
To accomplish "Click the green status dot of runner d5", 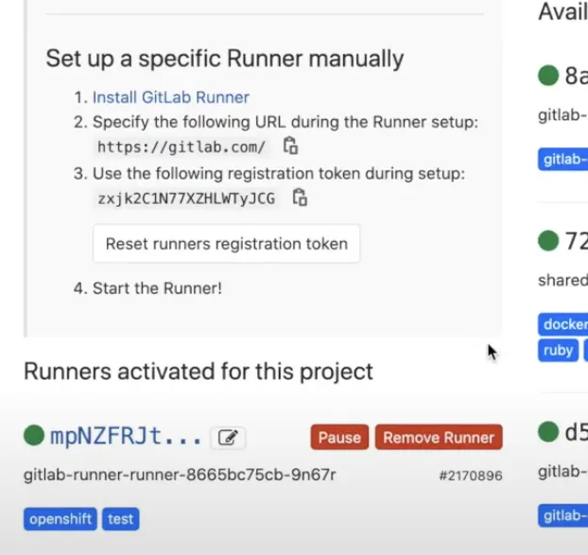I will [x=547, y=433].
